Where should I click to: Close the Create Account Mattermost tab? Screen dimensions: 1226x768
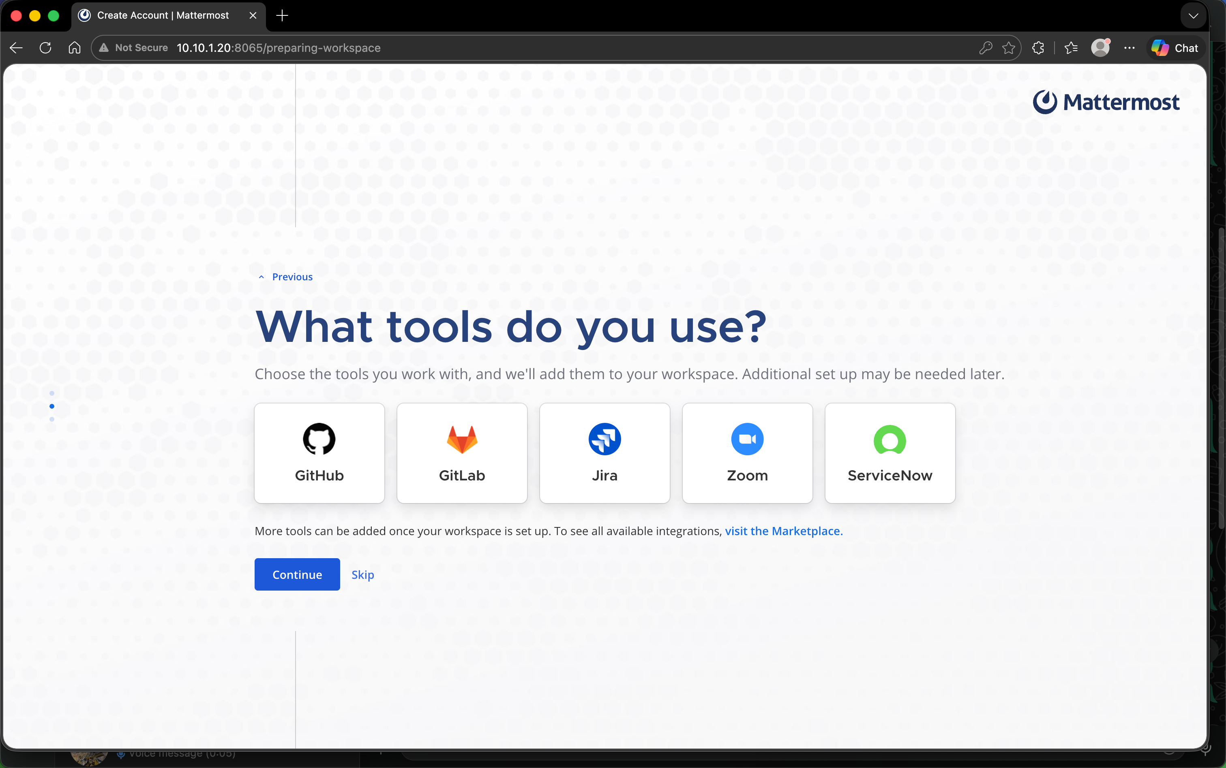[x=253, y=16]
